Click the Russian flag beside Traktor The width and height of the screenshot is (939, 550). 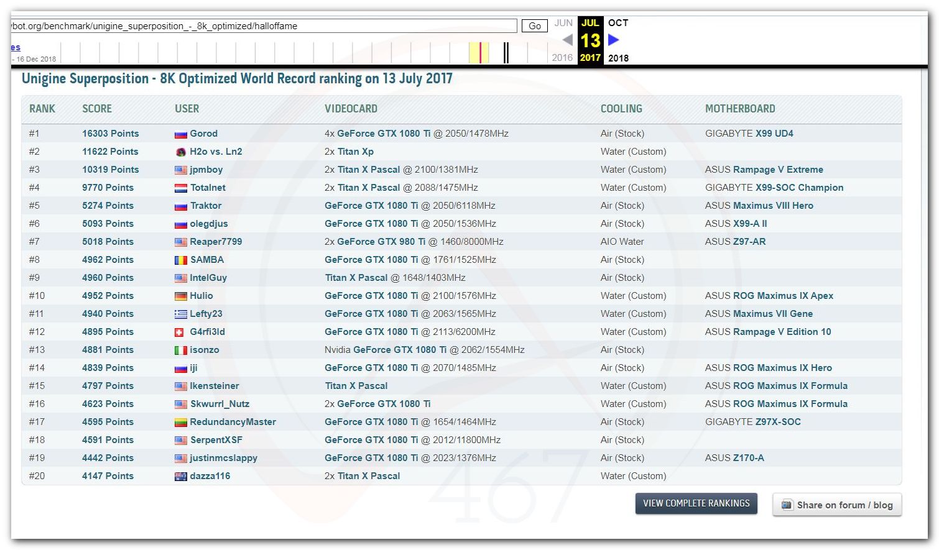(x=181, y=206)
